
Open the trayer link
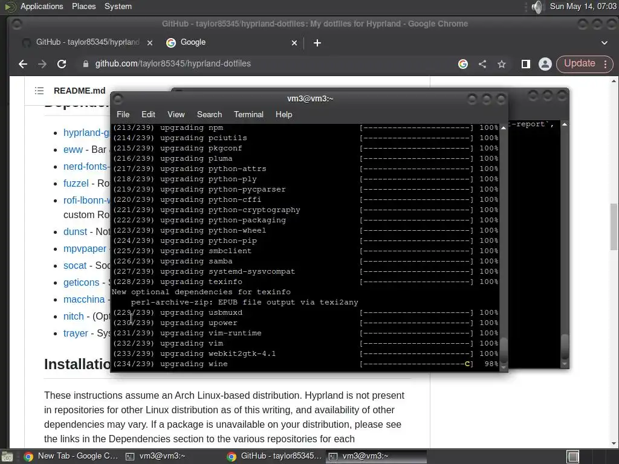click(76, 333)
